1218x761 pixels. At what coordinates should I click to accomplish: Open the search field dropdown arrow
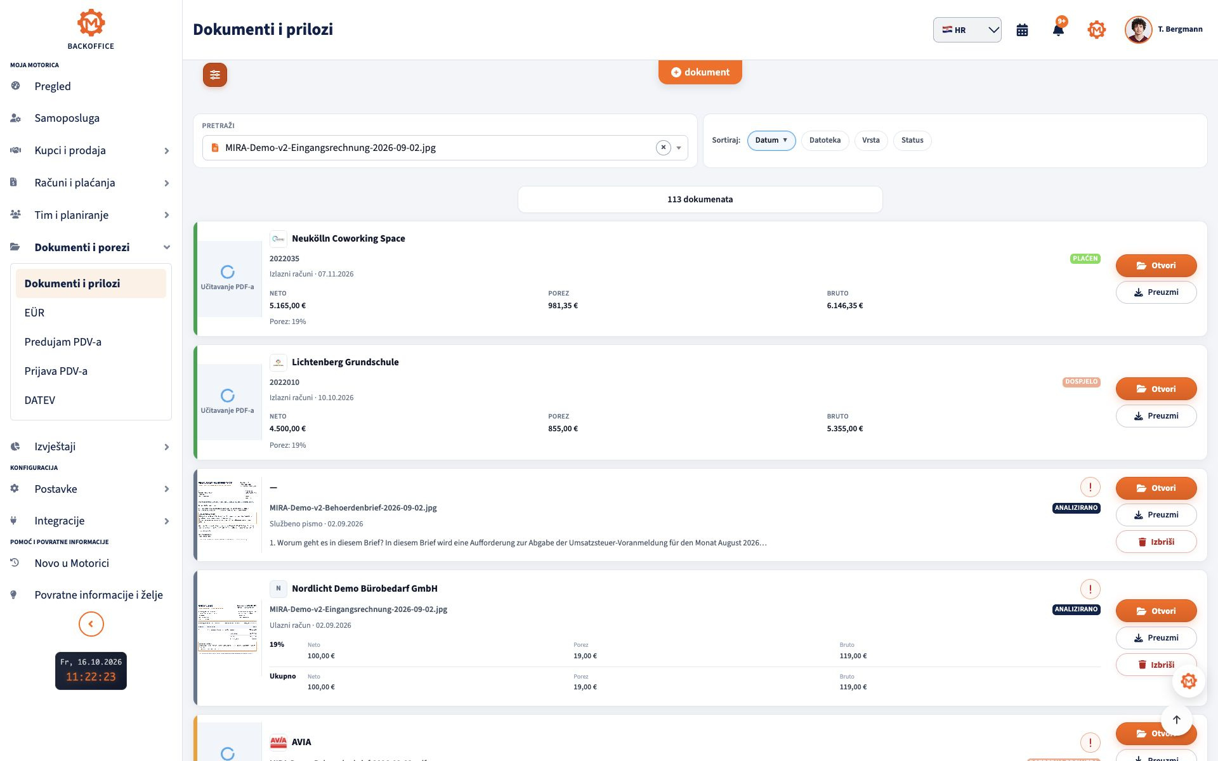(679, 148)
